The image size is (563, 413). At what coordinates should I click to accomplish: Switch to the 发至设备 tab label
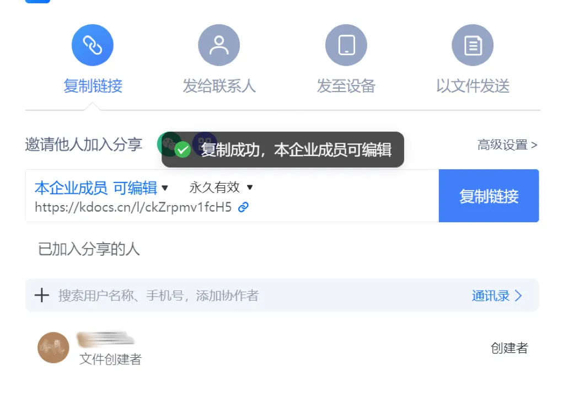click(x=346, y=86)
